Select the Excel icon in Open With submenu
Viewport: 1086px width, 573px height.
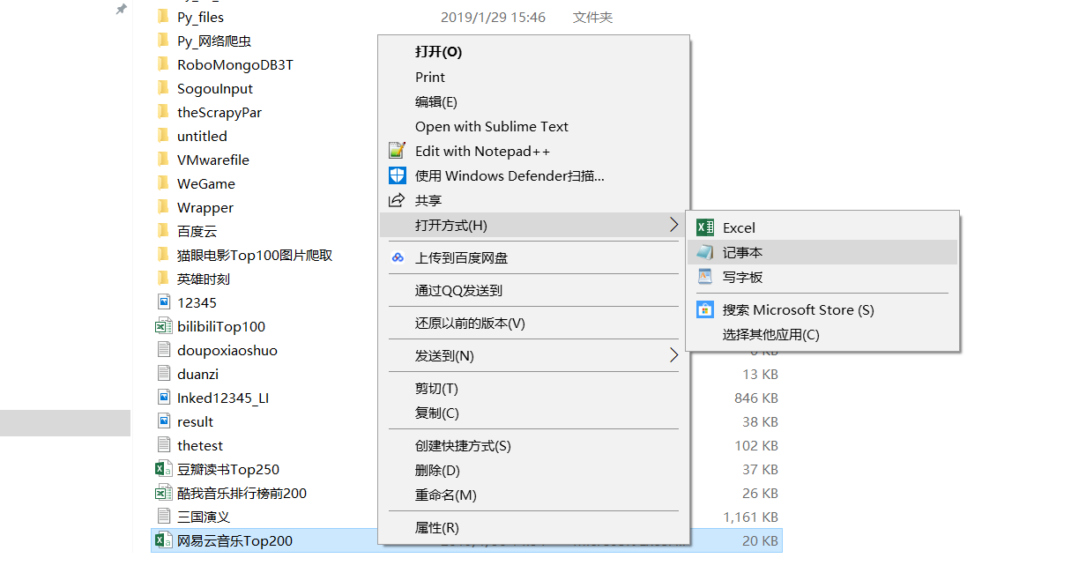click(704, 227)
